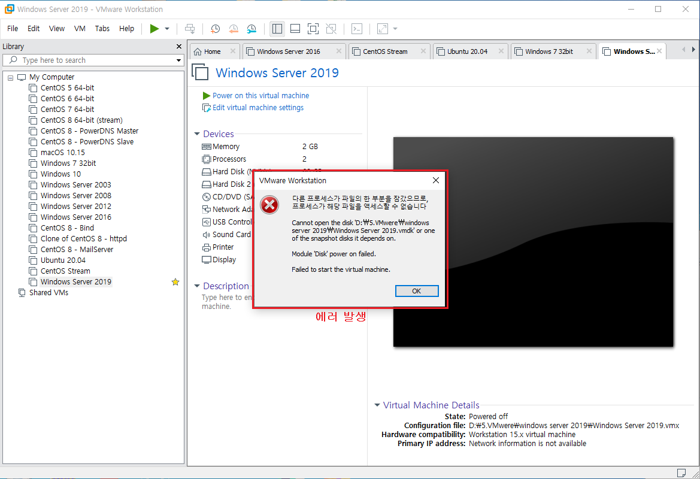The height and width of the screenshot is (479, 700).
Task: Select macOS 10.15 in library
Action: point(62,152)
